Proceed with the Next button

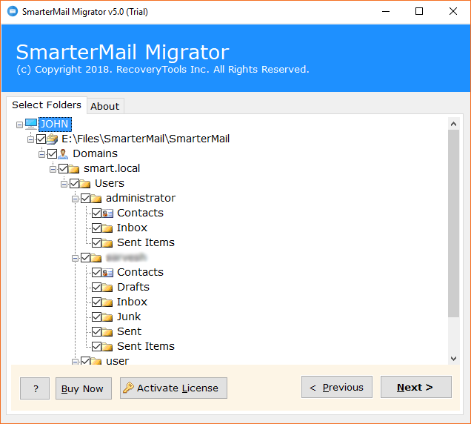(x=416, y=388)
